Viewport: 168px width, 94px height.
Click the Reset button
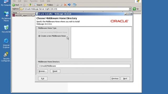(55, 71)
